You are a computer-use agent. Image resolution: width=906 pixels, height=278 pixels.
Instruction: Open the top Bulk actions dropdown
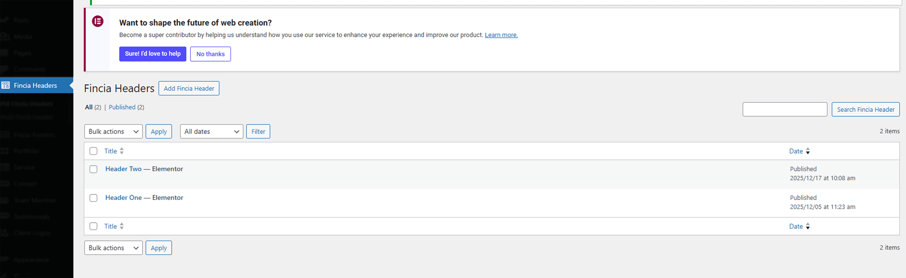(113, 132)
